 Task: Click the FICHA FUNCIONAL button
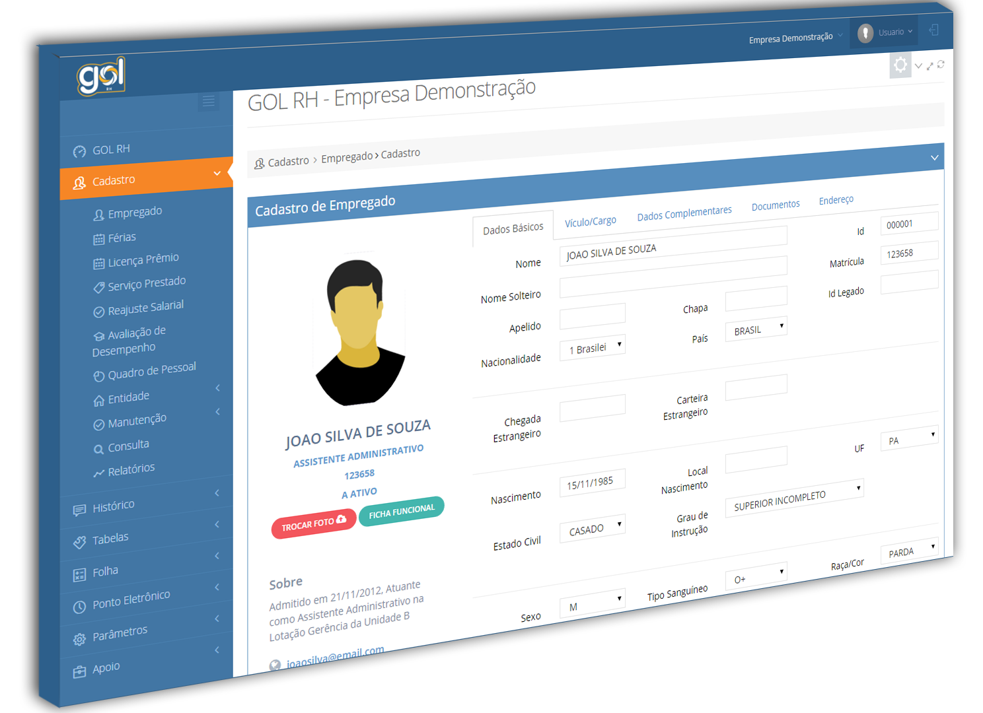(402, 511)
